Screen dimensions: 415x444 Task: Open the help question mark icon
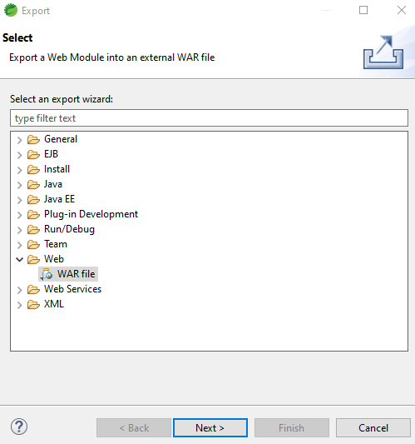coord(19,427)
